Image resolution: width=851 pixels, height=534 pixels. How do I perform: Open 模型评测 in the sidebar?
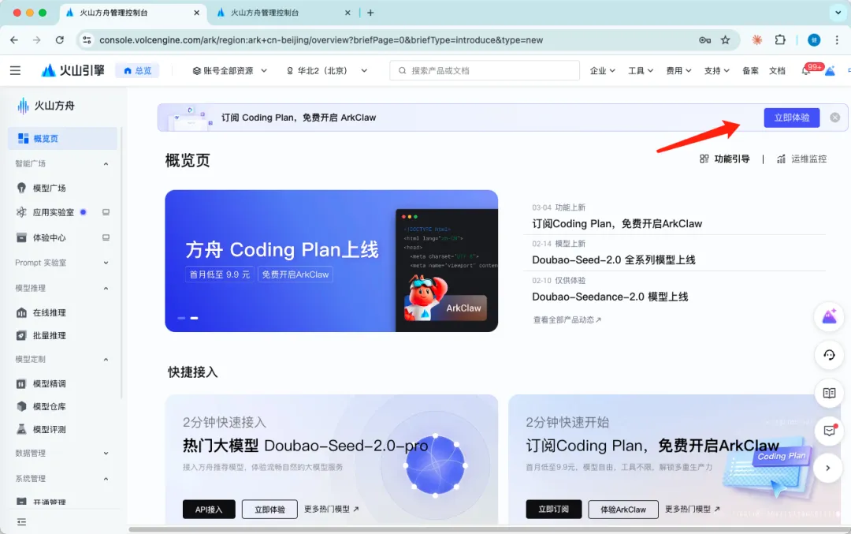pos(49,429)
